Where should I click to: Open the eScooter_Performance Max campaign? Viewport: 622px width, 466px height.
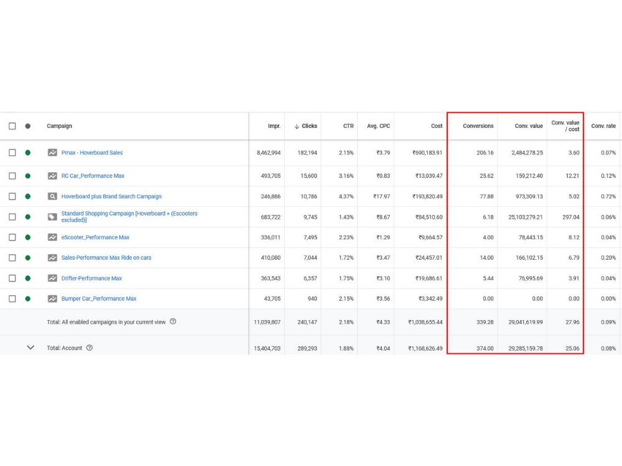pyautogui.click(x=95, y=237)
